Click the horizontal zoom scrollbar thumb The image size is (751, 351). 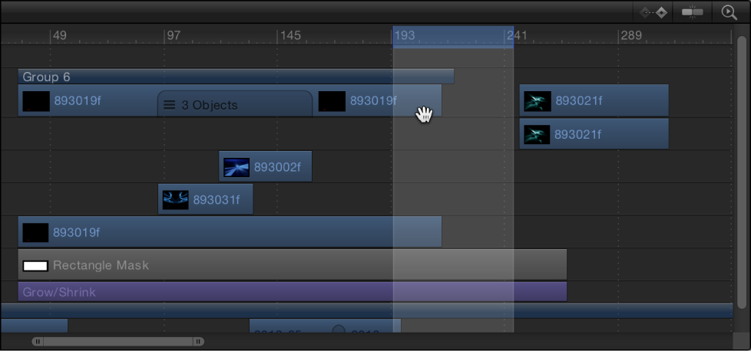tap(117, 342)
